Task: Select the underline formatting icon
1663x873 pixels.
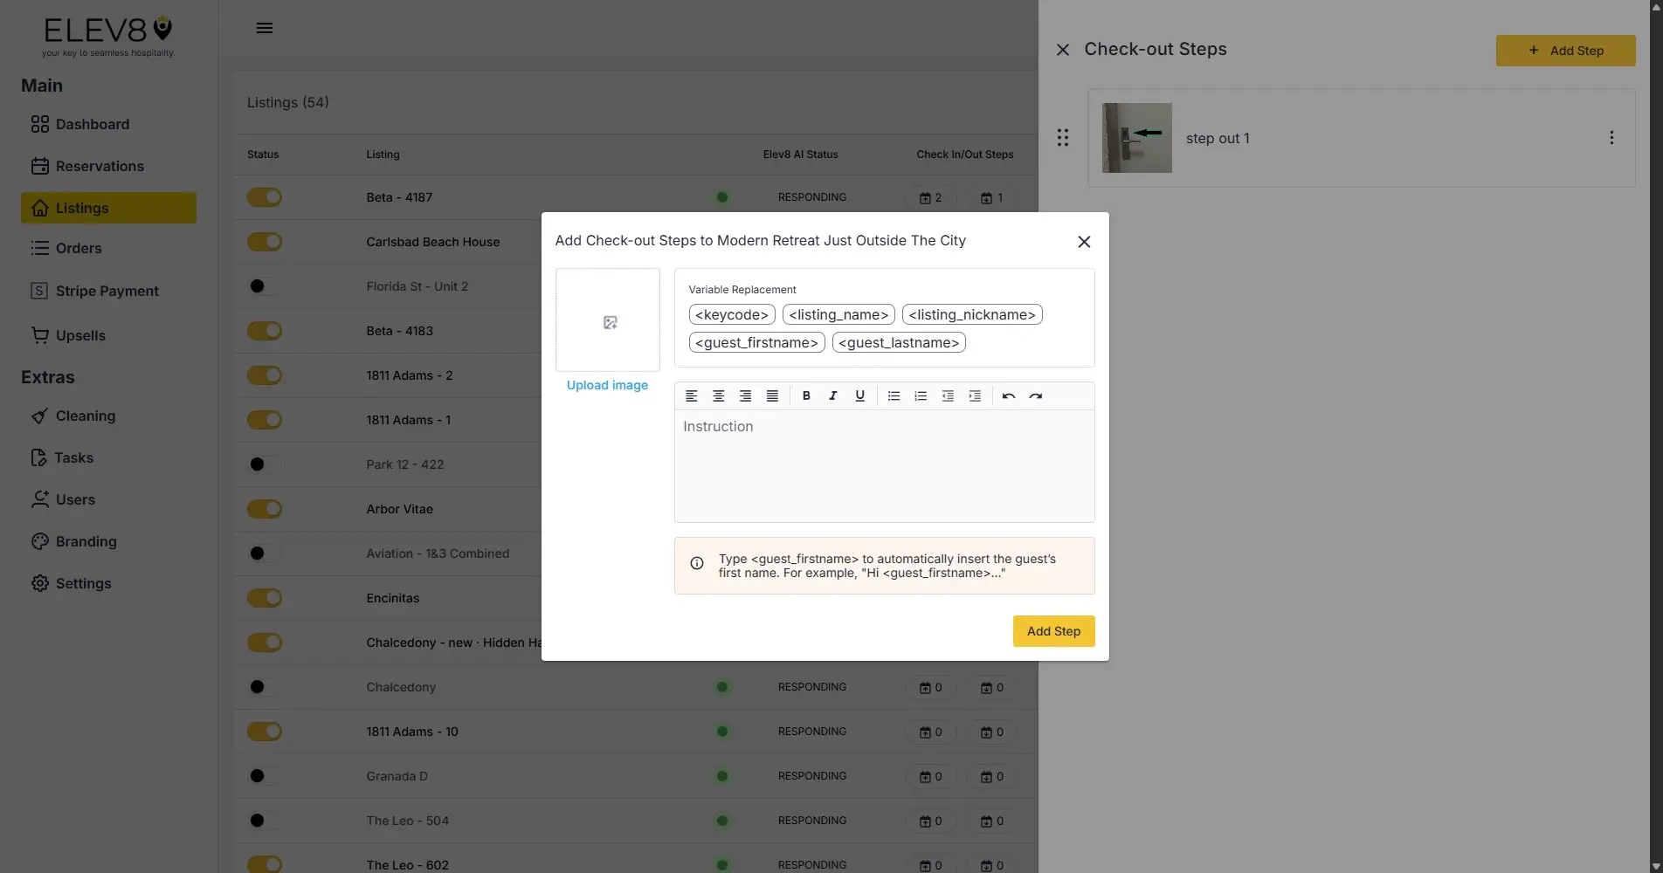Action: click(859, 395)
